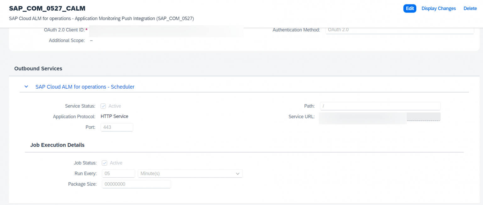Select the Path input field
The width and height of the screenshot is (483, 205).
click(x=380, y=106)
